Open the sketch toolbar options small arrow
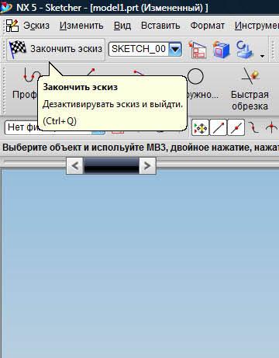The width and height of the screenshot is (279, 358). coord(262,56)
